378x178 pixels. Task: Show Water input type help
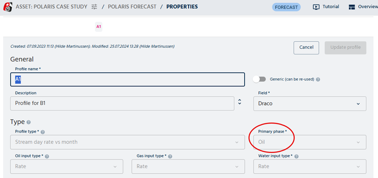pos(296,156)
